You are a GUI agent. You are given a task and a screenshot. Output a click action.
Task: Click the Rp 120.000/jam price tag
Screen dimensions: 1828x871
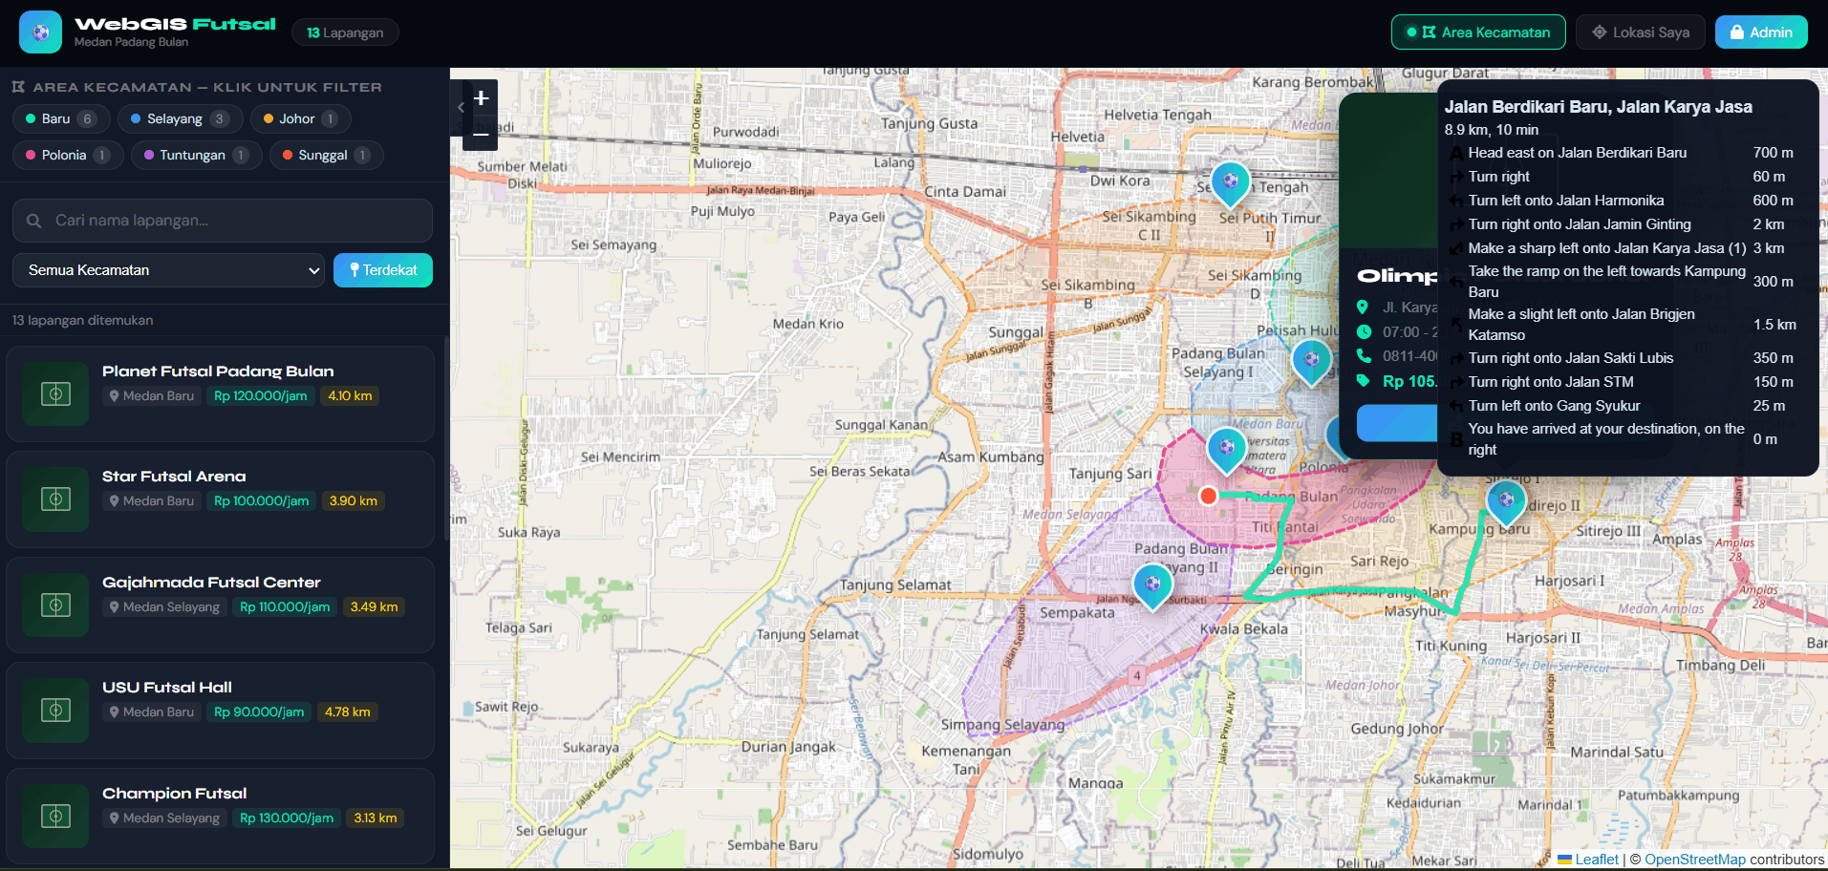pos(260,395)
